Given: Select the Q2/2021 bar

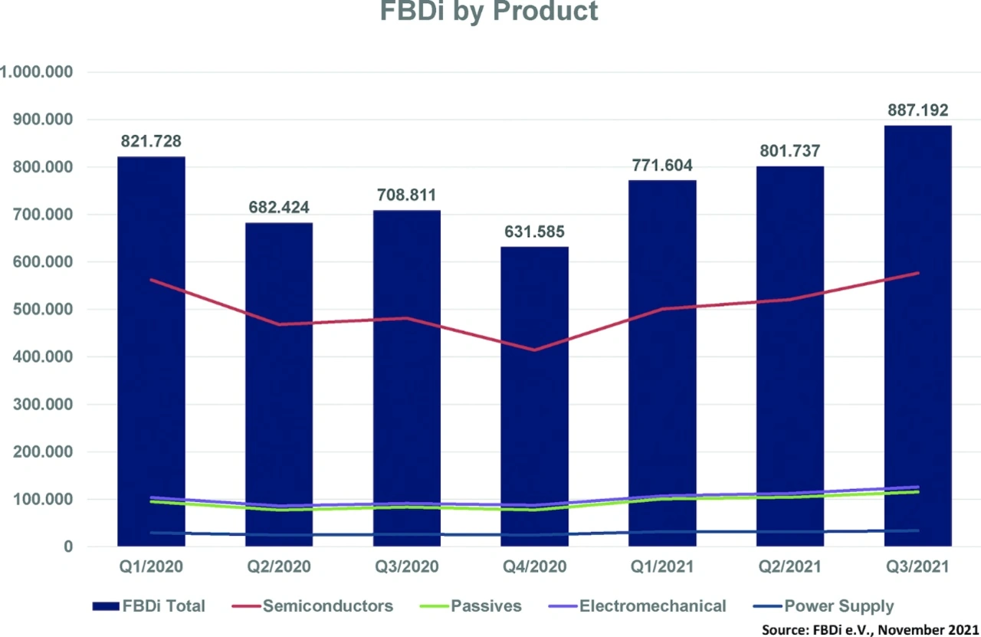Looking at the screenshot, I should 790,353.
